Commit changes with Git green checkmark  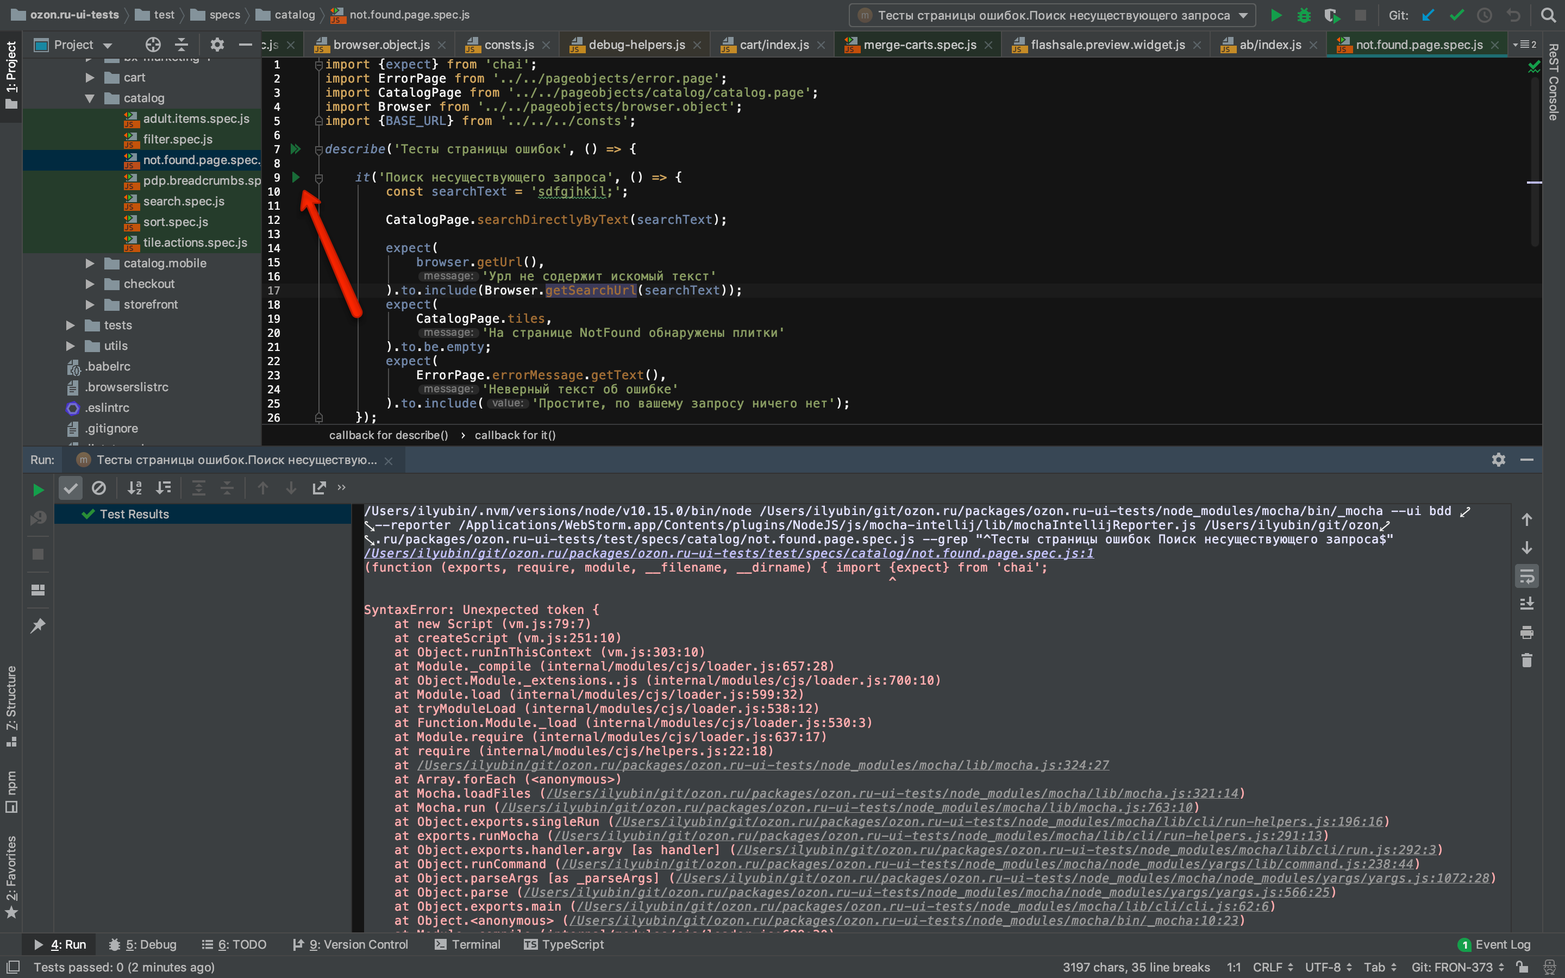pyautogui.click(x=1456, y=15)
